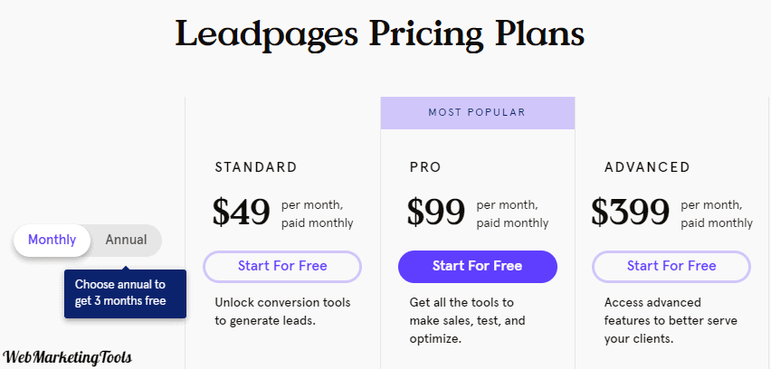Switch billing toggle to Monthly

52,241
